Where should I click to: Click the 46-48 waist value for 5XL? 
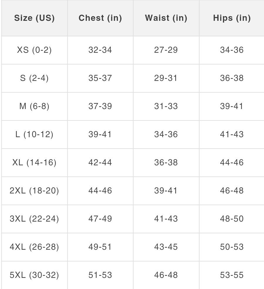tap(166, 275)
